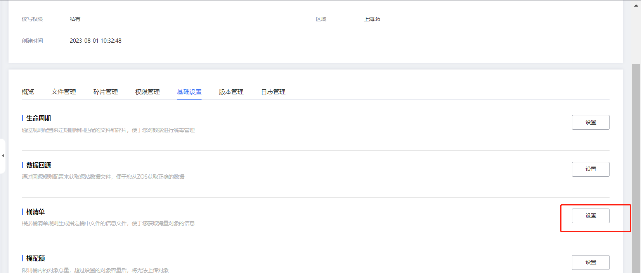Go to the 权限管理 tab
The image size is (641, 273).
coord(147,92)
